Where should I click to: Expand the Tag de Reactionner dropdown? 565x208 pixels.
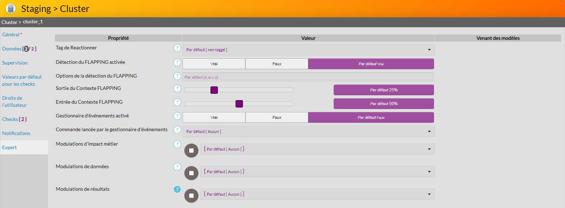pyautogui.click(x=308, y=50)
